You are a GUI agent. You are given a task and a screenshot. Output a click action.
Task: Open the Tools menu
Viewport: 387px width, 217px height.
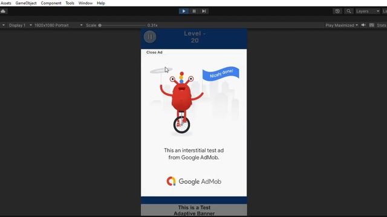point(70,3)
